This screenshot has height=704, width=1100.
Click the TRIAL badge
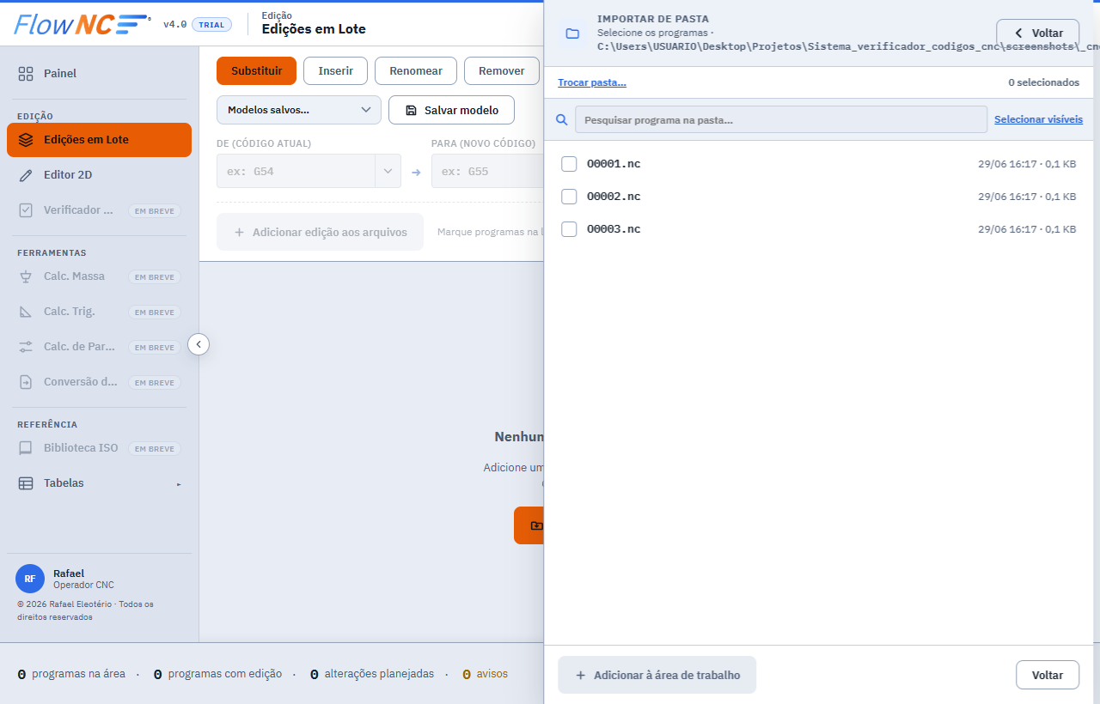(211, 25)
